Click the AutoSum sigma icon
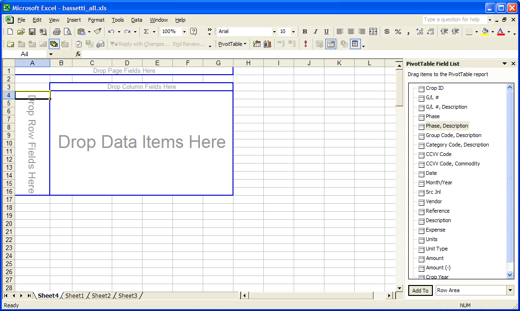 [146, 32]
